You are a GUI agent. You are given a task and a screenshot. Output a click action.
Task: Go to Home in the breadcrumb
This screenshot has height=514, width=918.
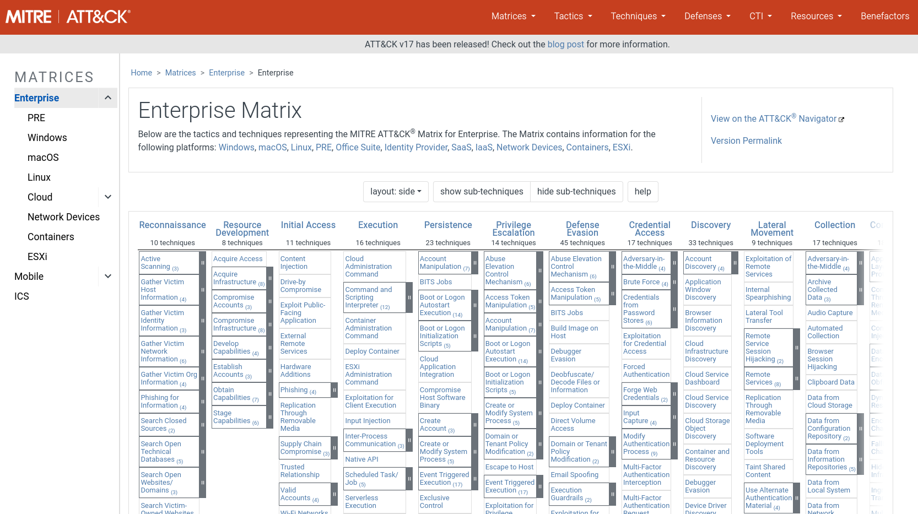tap(141, 73)
